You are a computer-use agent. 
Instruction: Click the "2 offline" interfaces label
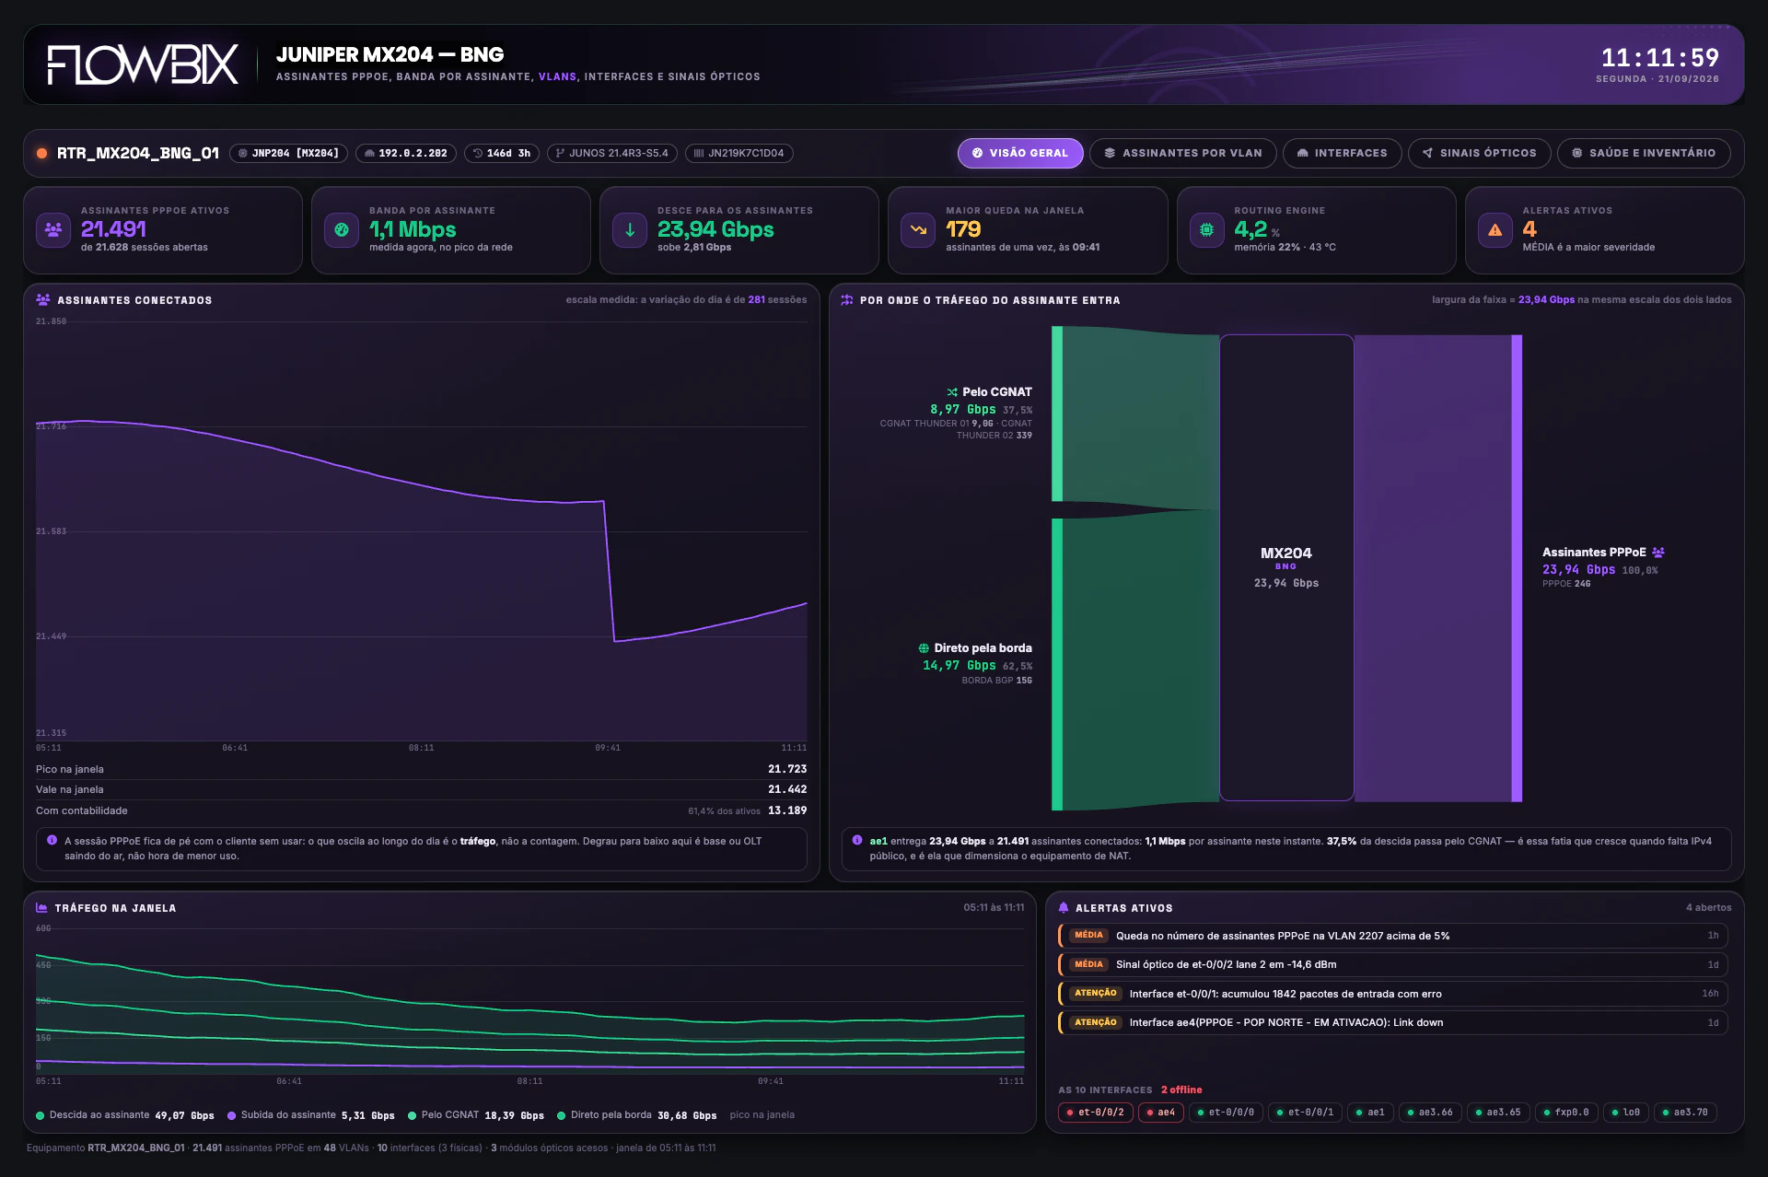1181,1090
